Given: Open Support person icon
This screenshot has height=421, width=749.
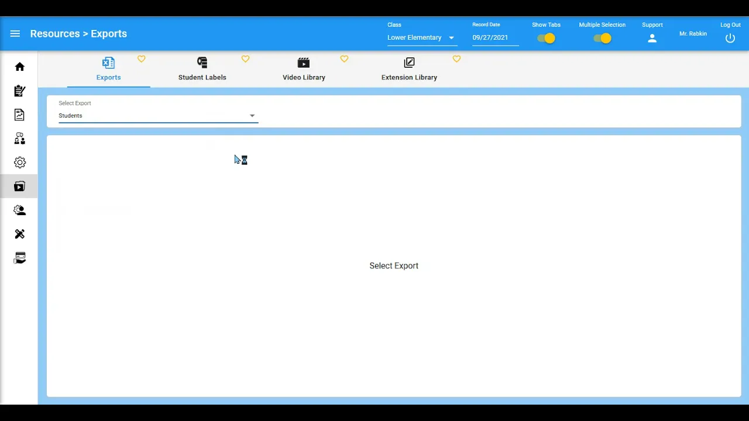Looking at the screenshot, I should (652, 39).
